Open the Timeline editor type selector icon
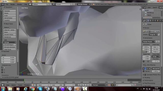 [3, 85]
